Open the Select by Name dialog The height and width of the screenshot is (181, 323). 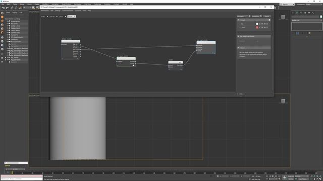[37, 8]
